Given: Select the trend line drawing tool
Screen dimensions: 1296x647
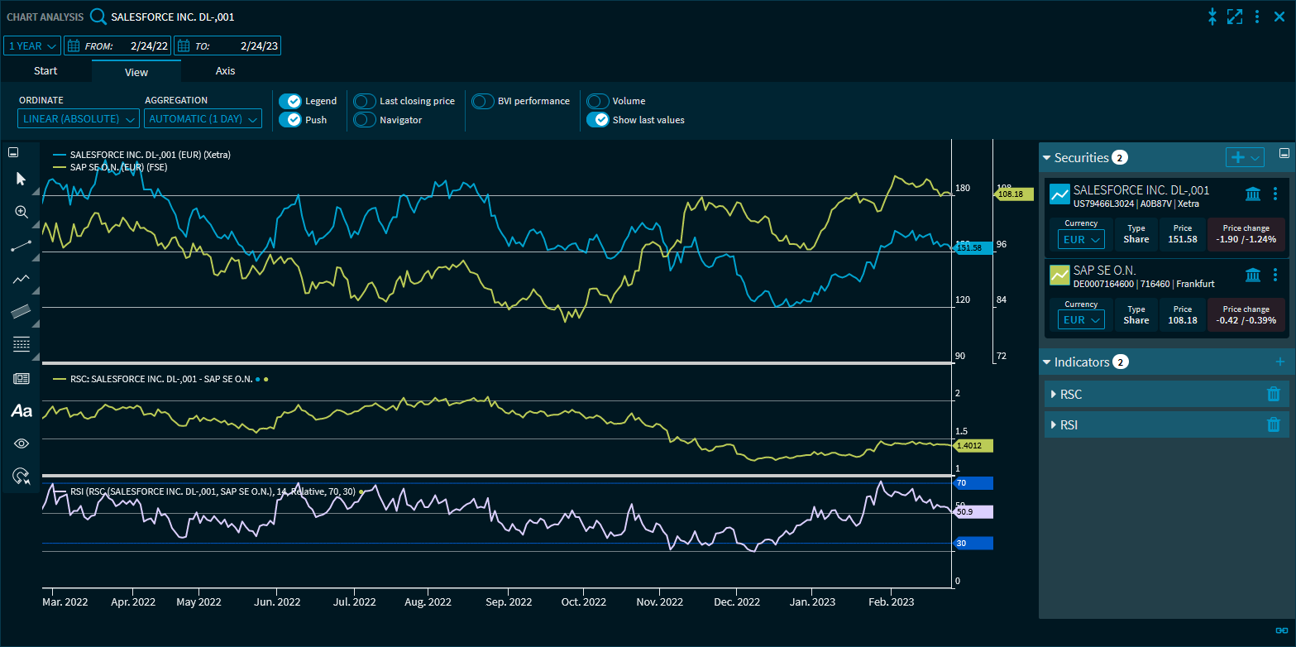Looking at the screenshot, I should [x=22, y=246].
